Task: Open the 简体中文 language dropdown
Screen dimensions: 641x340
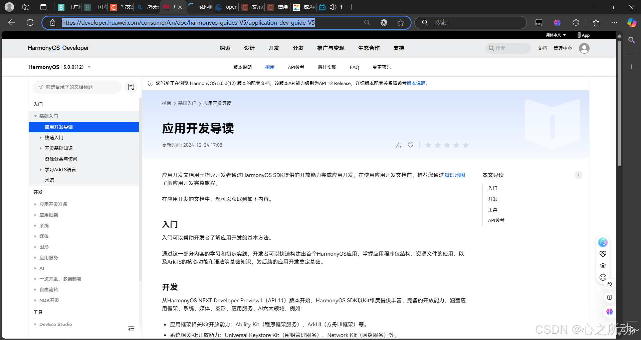Action: tap(556, 35)
